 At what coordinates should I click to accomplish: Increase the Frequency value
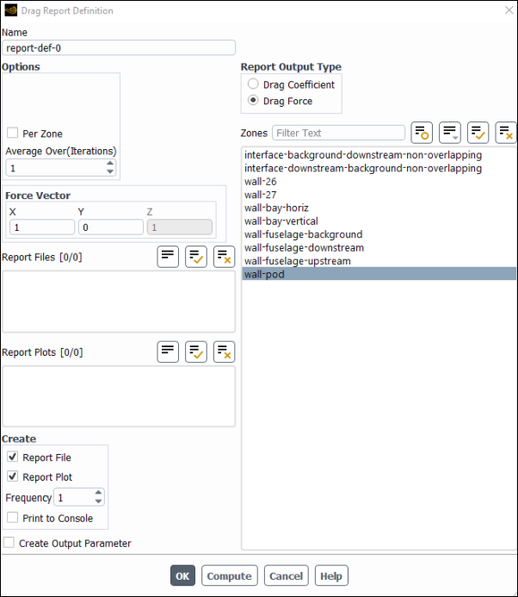[98, 493]
